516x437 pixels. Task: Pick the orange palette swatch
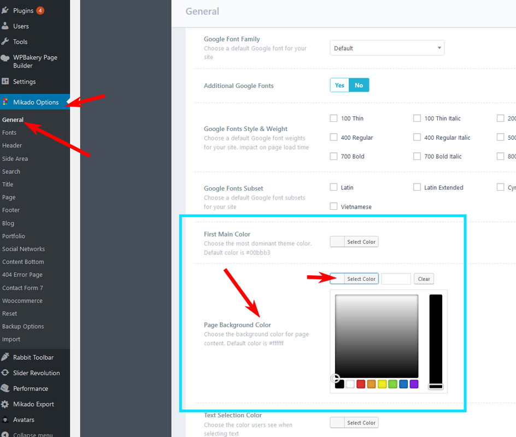[x=372, y=383]
